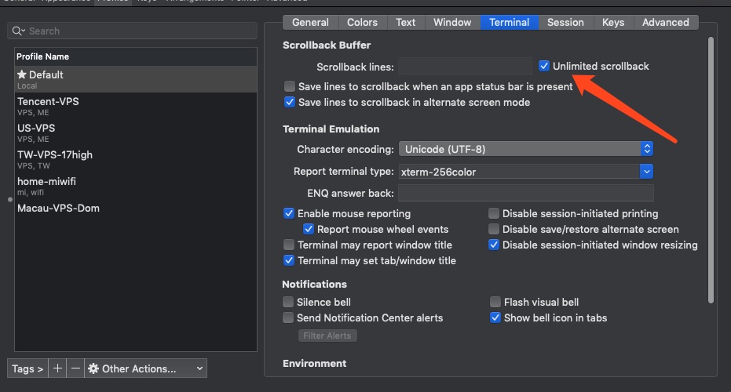The image size is (731, 392).
Task: Switch to the Session tab
Action: pyautogui.click(x=565, y=23)
